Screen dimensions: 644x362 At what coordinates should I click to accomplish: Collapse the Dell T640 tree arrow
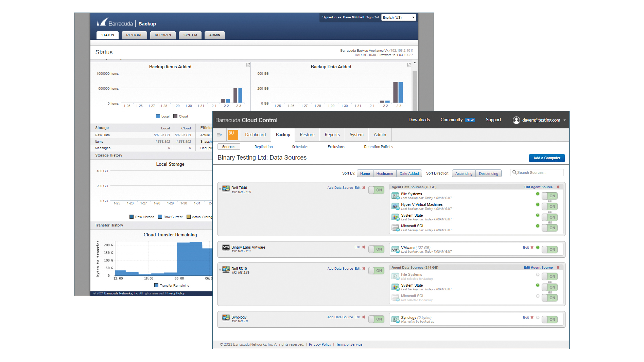coord(220,189)
